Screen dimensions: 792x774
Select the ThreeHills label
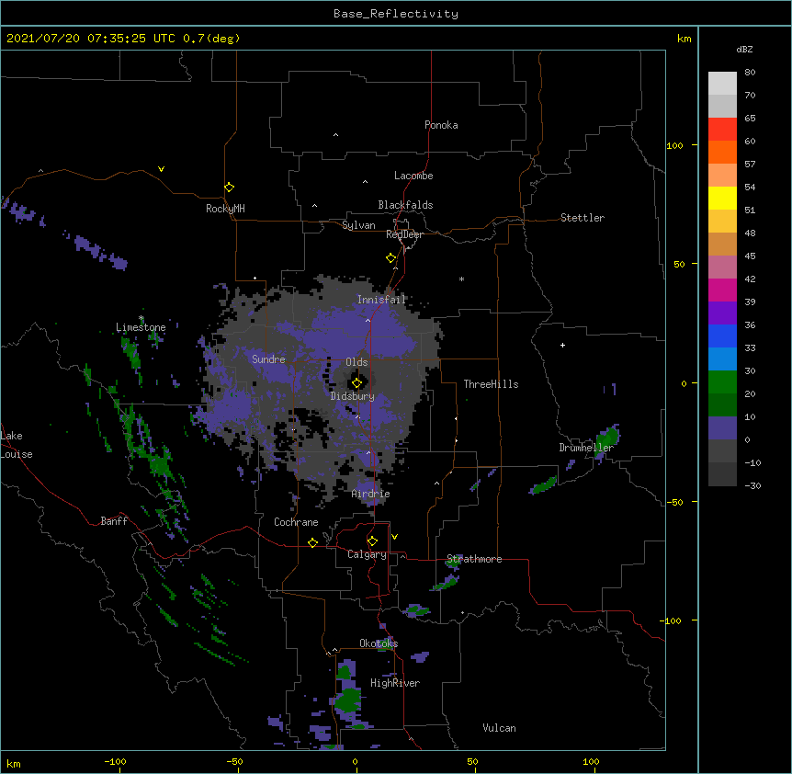[491, 384]
